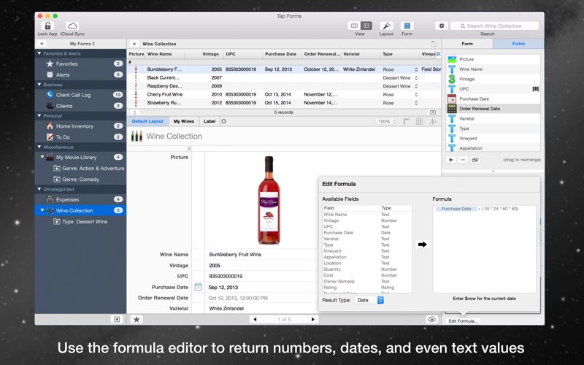Open the 100% zoom dropdown

point(387,121)
